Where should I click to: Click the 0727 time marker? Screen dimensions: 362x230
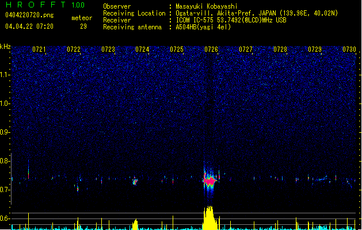(x=246, y=49)
